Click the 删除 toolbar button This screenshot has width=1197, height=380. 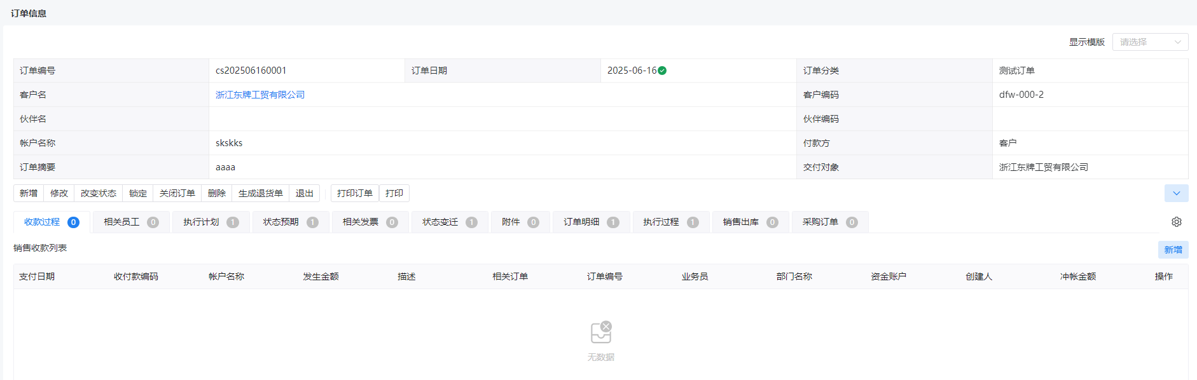tap(217, 193)
